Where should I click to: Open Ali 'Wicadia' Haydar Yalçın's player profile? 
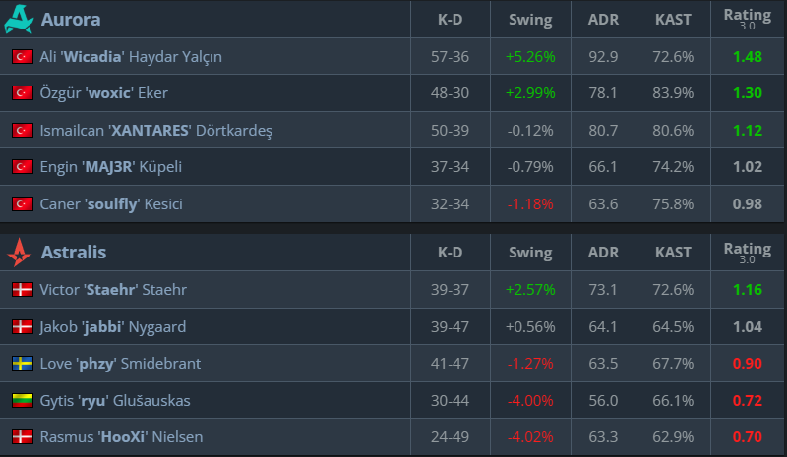pos(131,57)
